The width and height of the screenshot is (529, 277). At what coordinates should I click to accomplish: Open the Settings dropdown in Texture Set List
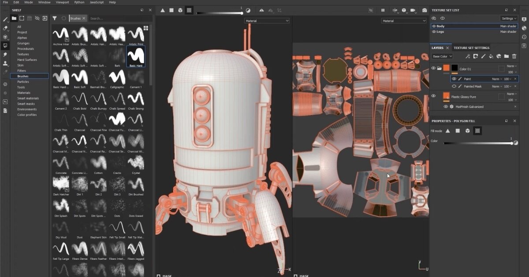point(509,18)
